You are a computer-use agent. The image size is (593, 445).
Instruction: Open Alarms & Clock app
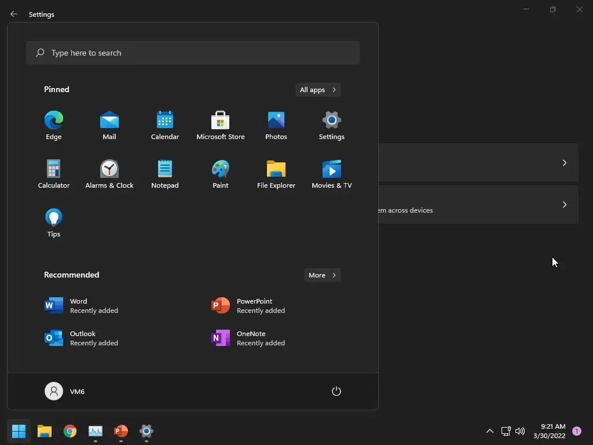109,174
